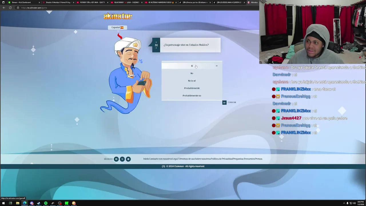The image size is (366, 206).
Task: Click the microphone tray icon
Action: click(x=347, y=203)
